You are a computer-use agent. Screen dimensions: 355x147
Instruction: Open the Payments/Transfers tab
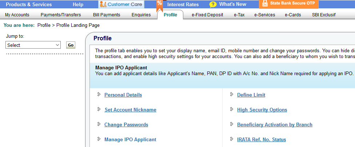(x=61, y=15)
